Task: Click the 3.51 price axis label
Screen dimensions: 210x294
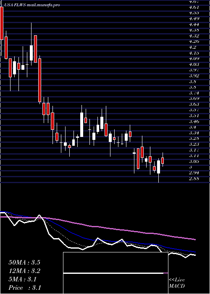Action: point(194,116)
